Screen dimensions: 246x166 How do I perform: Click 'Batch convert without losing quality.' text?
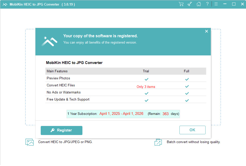(193, 142)
